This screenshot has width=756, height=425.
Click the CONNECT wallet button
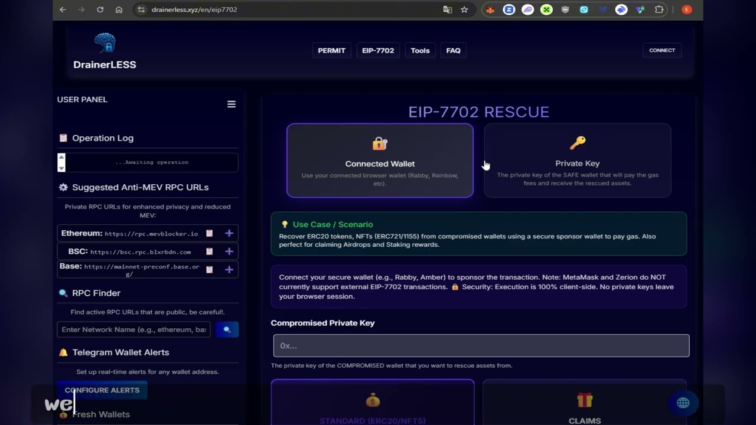coord(662,50)
